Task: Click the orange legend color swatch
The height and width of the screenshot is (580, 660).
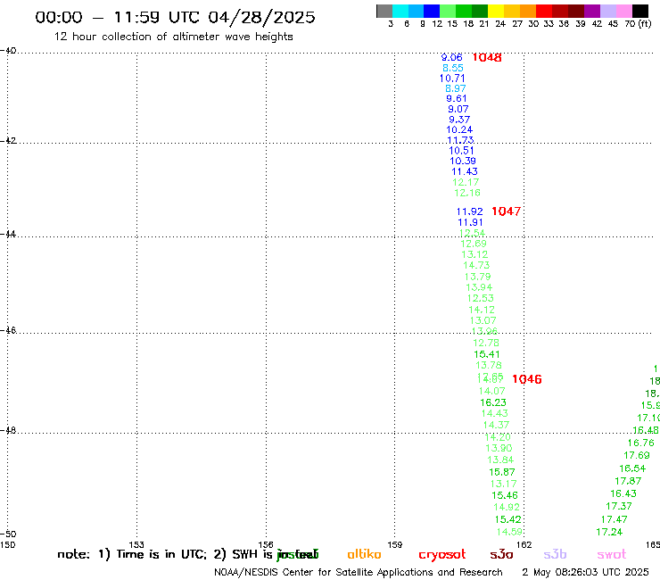Action: click(528, 11)
